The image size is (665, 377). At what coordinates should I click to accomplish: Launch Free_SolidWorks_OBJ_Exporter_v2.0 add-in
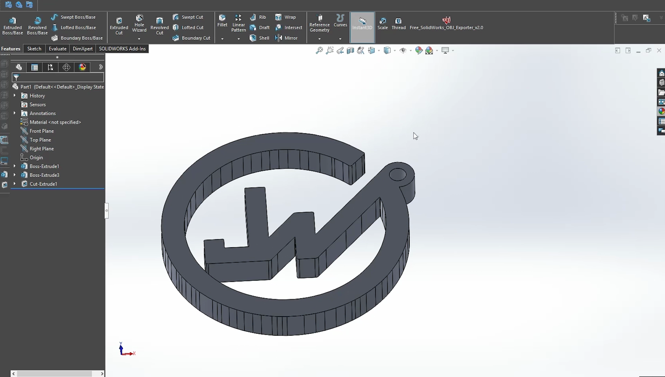click(x=446, y=24)
